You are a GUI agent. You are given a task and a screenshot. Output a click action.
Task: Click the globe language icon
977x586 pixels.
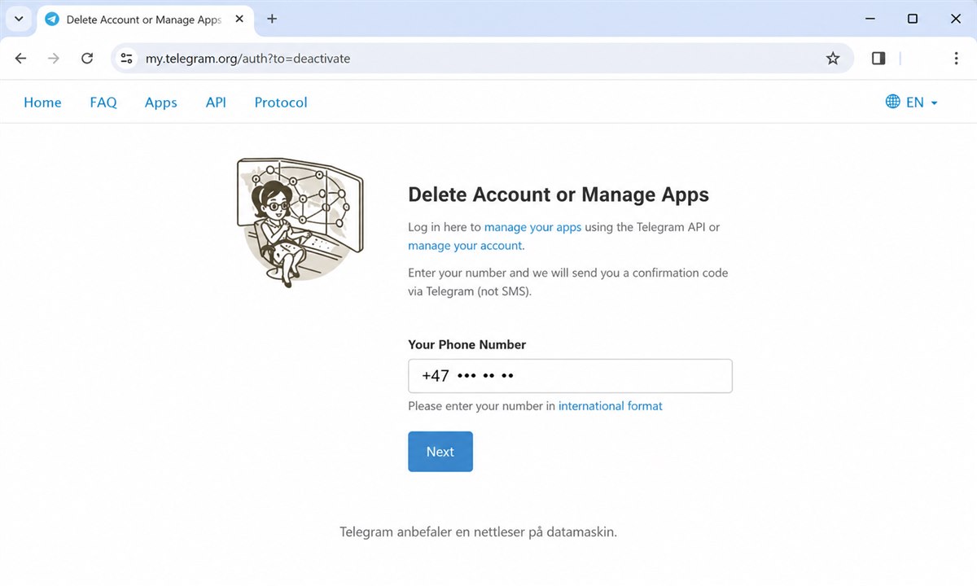893,102
